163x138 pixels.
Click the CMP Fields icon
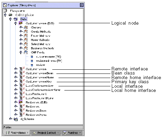click(x=26, y=52)
